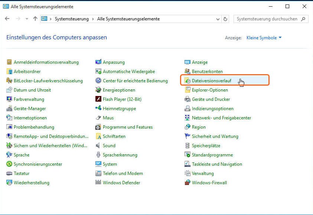Open the BitLocker-Laufwerkverschlüsselung icon

tap(10, 81)
